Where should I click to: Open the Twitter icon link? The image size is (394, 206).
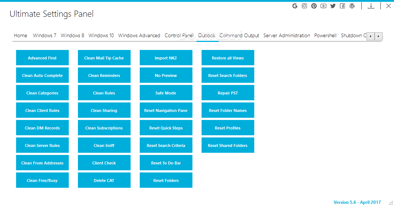(x=333, y=6)
